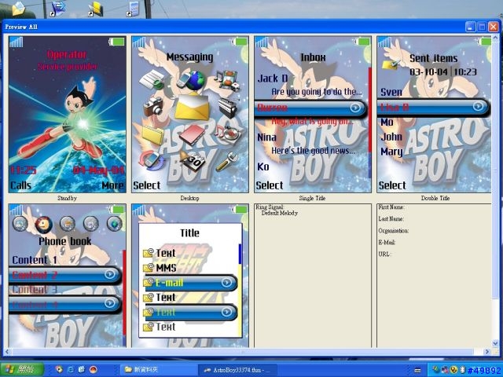Select the MMS row in Title popup
Viewport: 503px width, 377px height.
[191, 268]
